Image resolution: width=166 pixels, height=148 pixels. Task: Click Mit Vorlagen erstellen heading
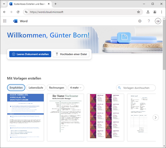pos(24,78)
